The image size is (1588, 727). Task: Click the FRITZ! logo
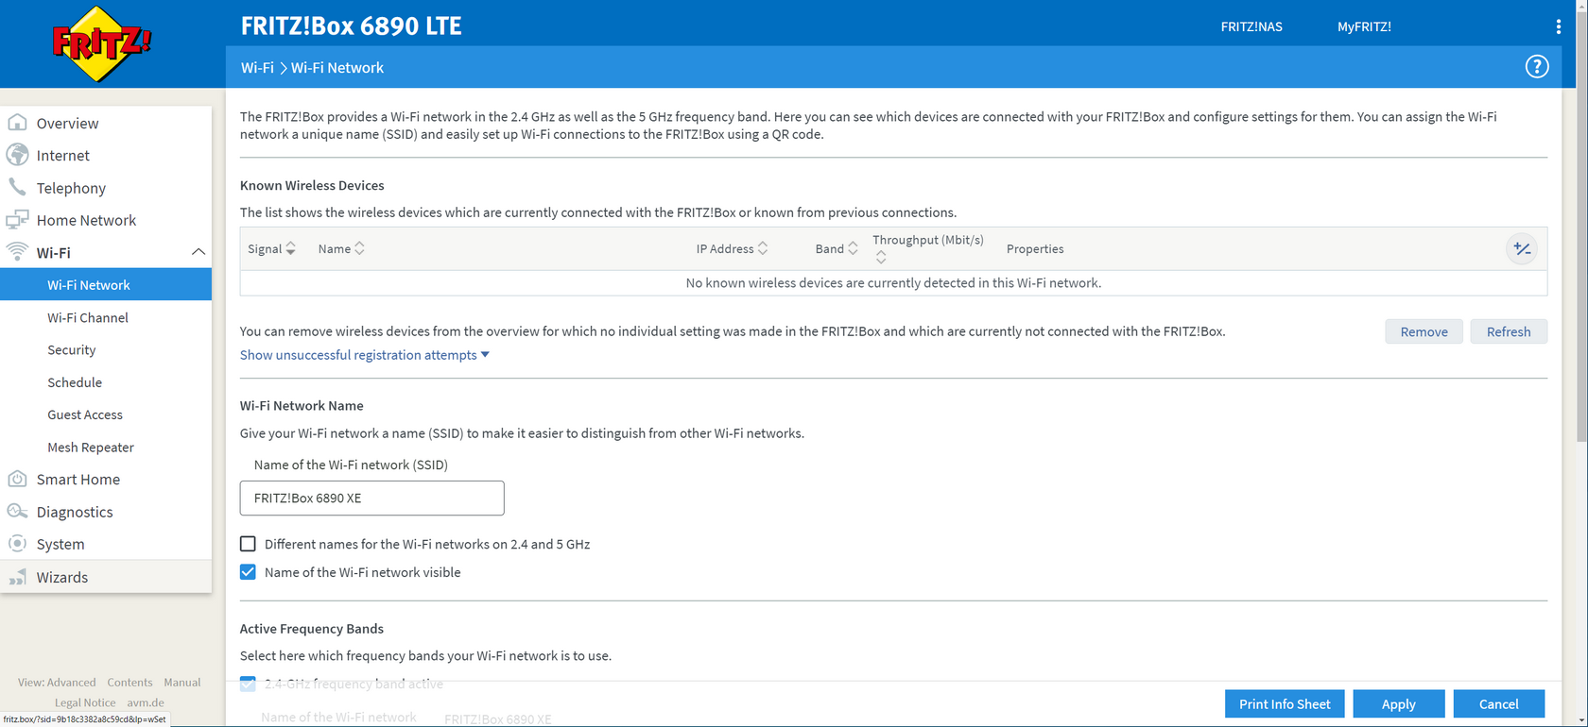point(101,43)
